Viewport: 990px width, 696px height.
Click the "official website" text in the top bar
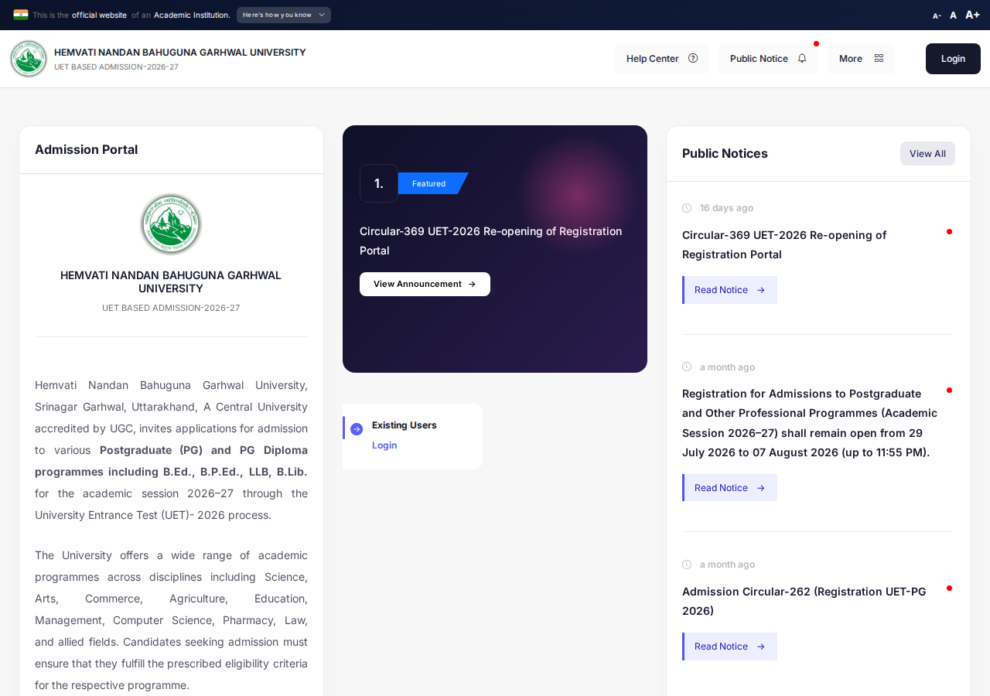tap(99, 15)
